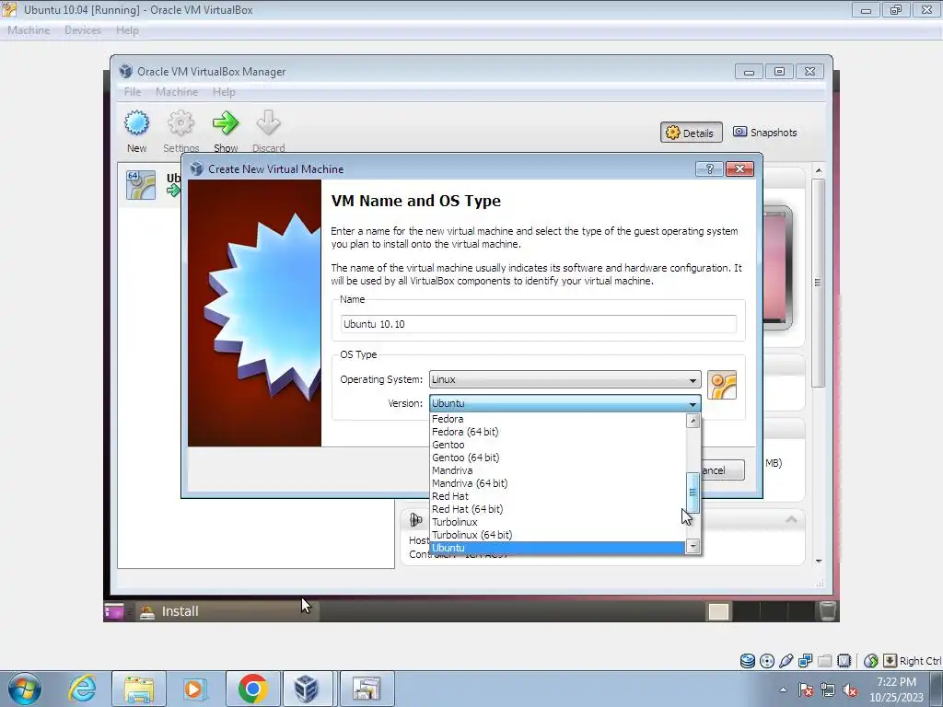Click the help question mark in the wizard title bar

coord(709,169)
